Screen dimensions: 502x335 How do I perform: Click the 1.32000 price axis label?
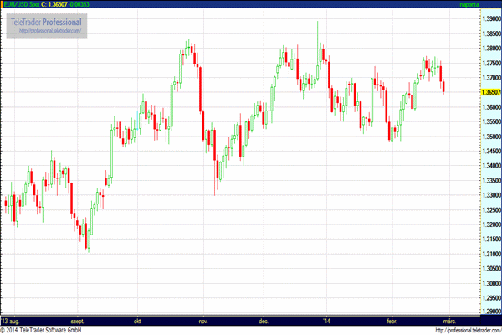[491, 224]
